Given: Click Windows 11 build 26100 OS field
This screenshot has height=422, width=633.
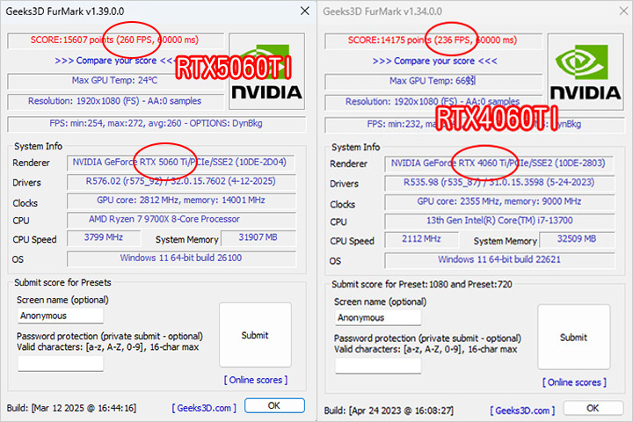Looking at the screenshot, I should [181, 258].
